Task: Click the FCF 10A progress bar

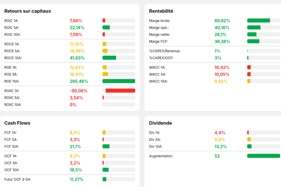Action: 119,146
